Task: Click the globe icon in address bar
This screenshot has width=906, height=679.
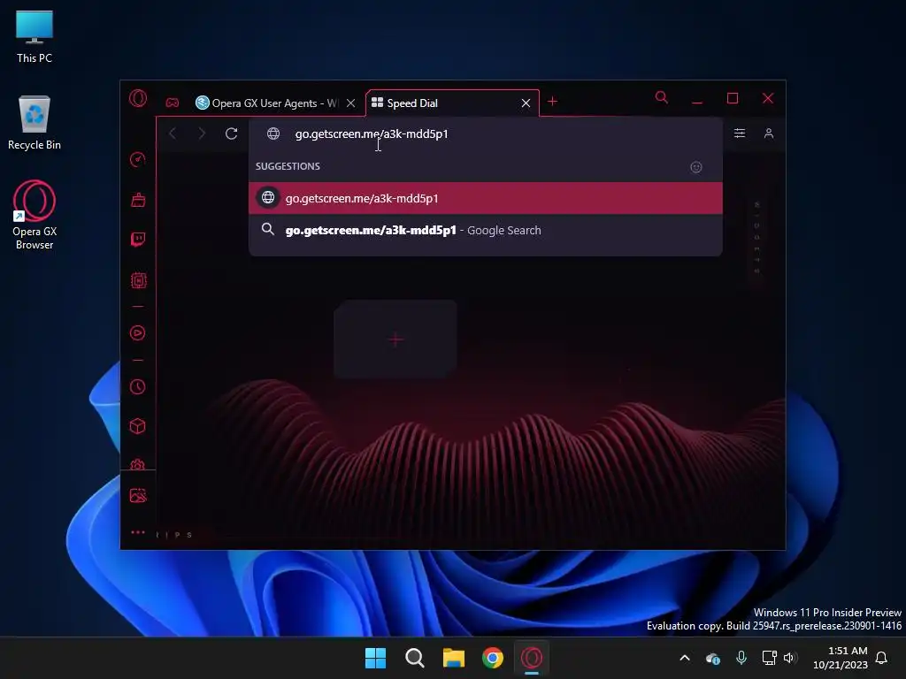Action: click(273, 134)
